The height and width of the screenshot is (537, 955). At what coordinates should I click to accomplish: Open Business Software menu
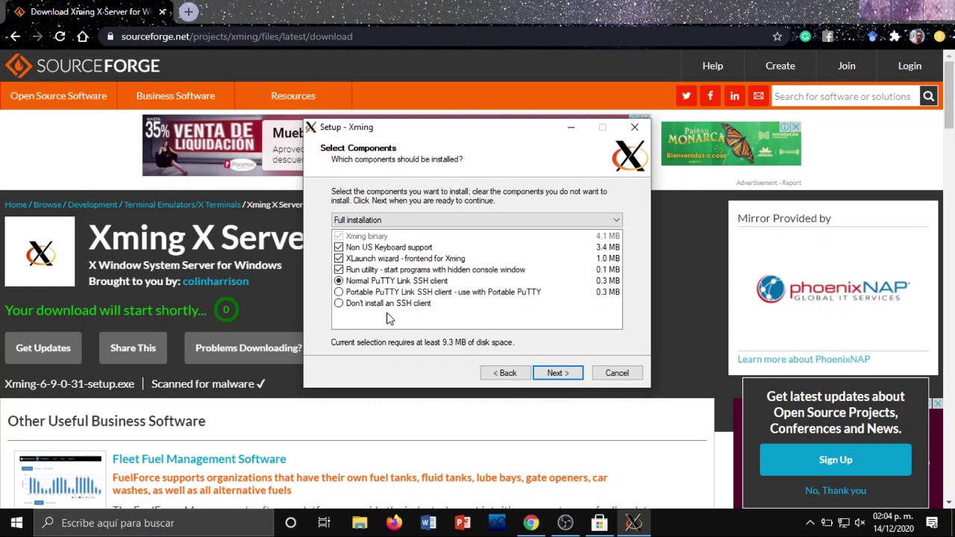click(x=175, y=95)
